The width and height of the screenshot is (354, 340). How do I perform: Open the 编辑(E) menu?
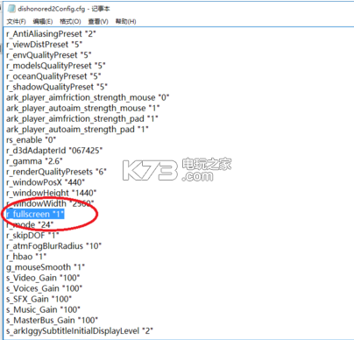click(x=43, y=21)
